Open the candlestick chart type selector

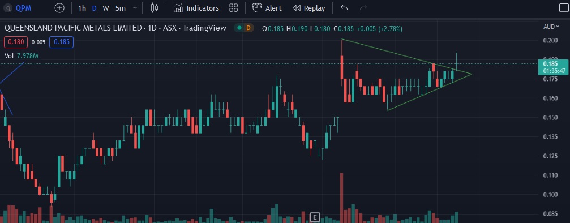click(x=155, y=8)
